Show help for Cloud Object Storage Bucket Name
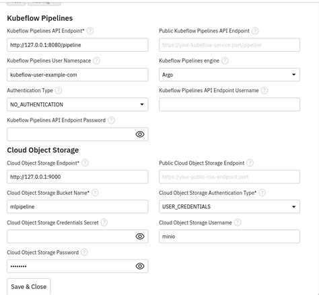Viewport: 319px width, 295px height. (x=95, y=193)
